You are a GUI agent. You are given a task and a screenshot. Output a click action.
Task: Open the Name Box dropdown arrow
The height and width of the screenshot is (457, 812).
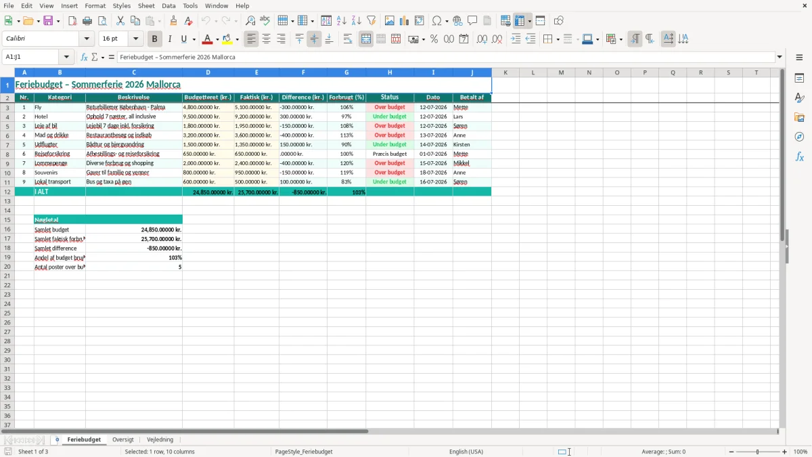click(x=66, y=57)
